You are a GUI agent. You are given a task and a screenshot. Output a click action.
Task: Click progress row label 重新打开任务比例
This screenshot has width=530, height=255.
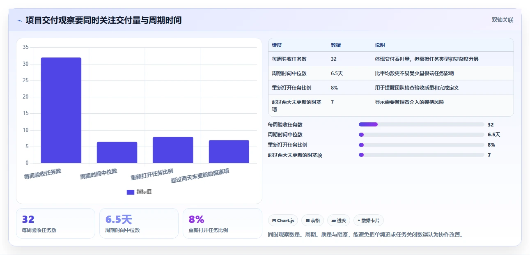tap(287, 145)
